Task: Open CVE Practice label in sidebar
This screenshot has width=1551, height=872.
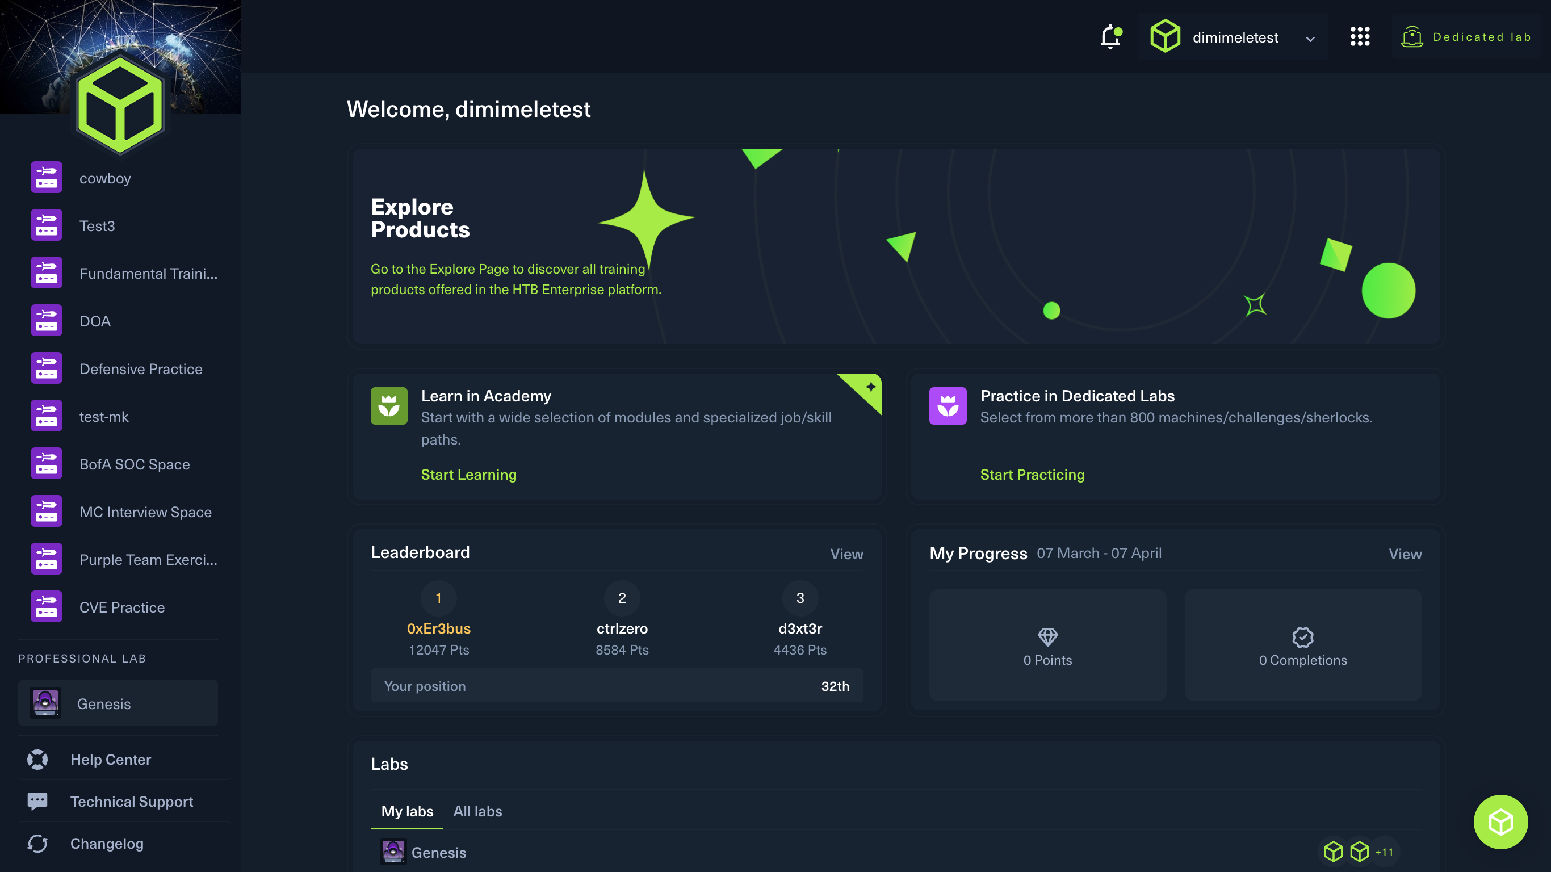Action: click(x=122, y=607)
